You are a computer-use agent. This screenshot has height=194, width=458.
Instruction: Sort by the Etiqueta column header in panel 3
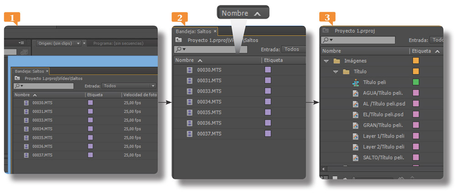[421, 51]
